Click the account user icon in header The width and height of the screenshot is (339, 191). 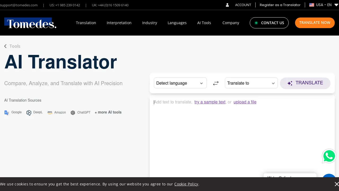(227, 5)
